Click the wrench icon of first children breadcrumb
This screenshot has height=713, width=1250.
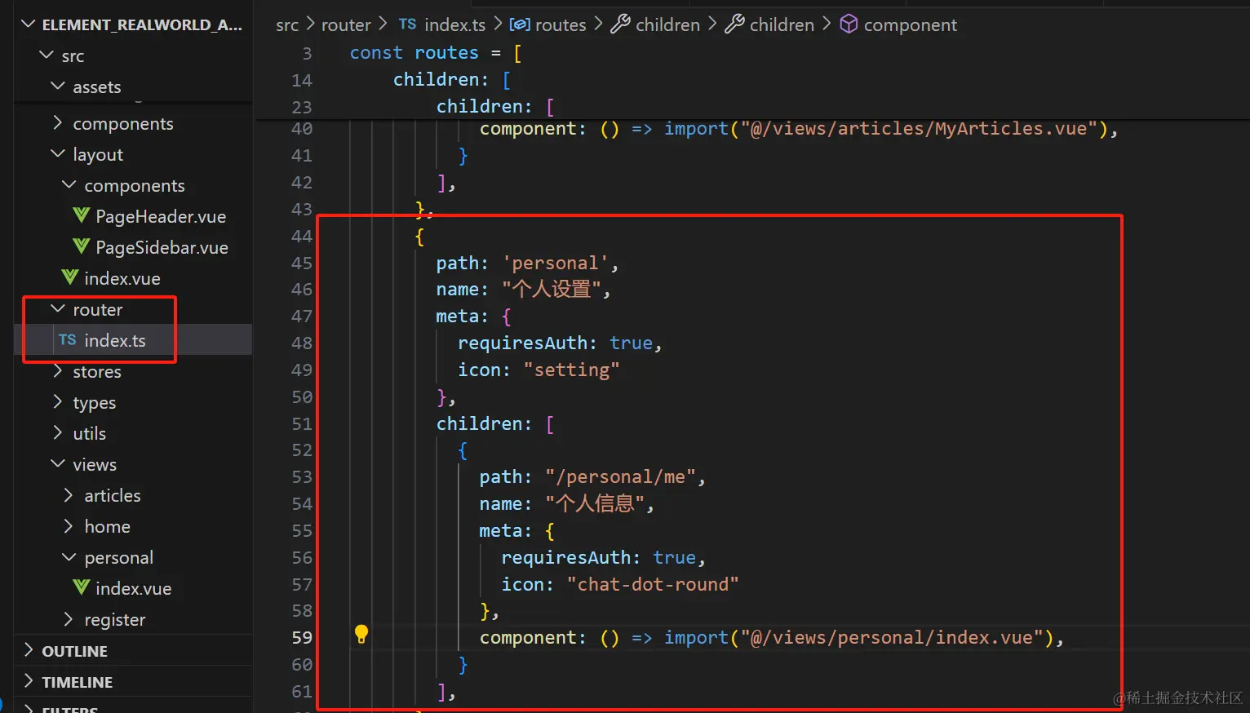pyautogui.click(x=620, y=24)
